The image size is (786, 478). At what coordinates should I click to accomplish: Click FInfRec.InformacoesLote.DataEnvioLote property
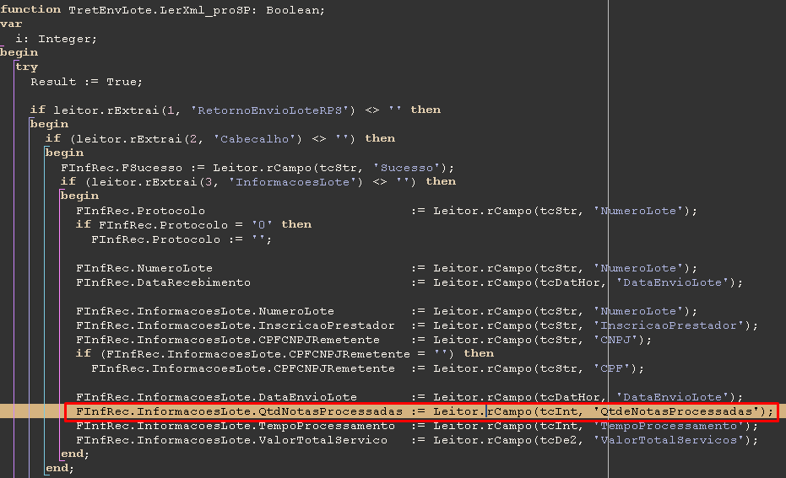216,397
